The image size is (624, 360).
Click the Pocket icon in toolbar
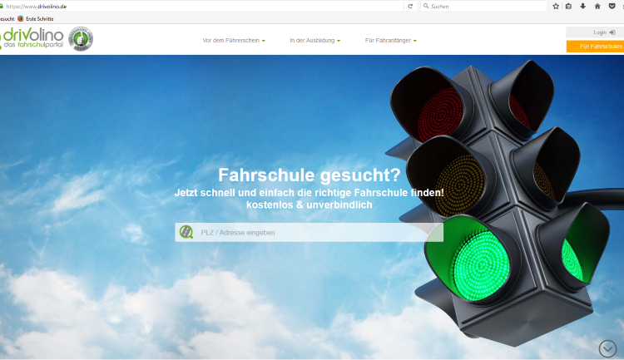pyautogui.click(x=612, y=6)
